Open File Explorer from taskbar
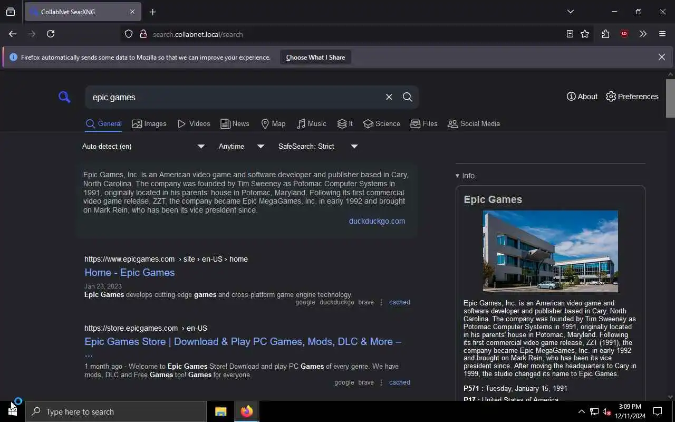675x422 pixels. 220,411
